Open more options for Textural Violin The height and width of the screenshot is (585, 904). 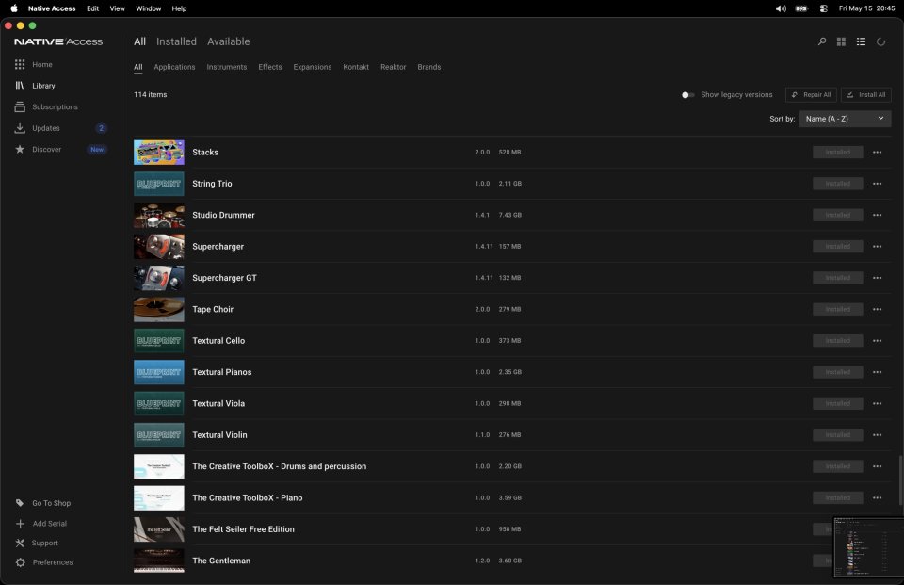(877, 435)
